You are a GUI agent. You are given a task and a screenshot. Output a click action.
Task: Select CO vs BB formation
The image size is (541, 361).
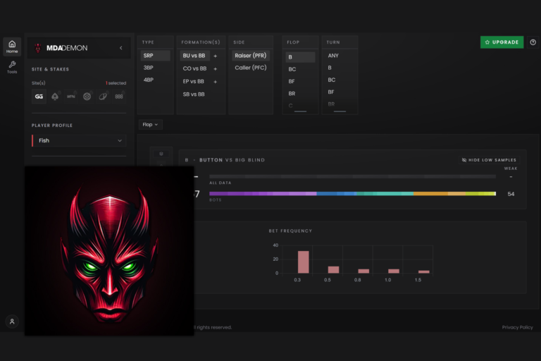point(194,68)
